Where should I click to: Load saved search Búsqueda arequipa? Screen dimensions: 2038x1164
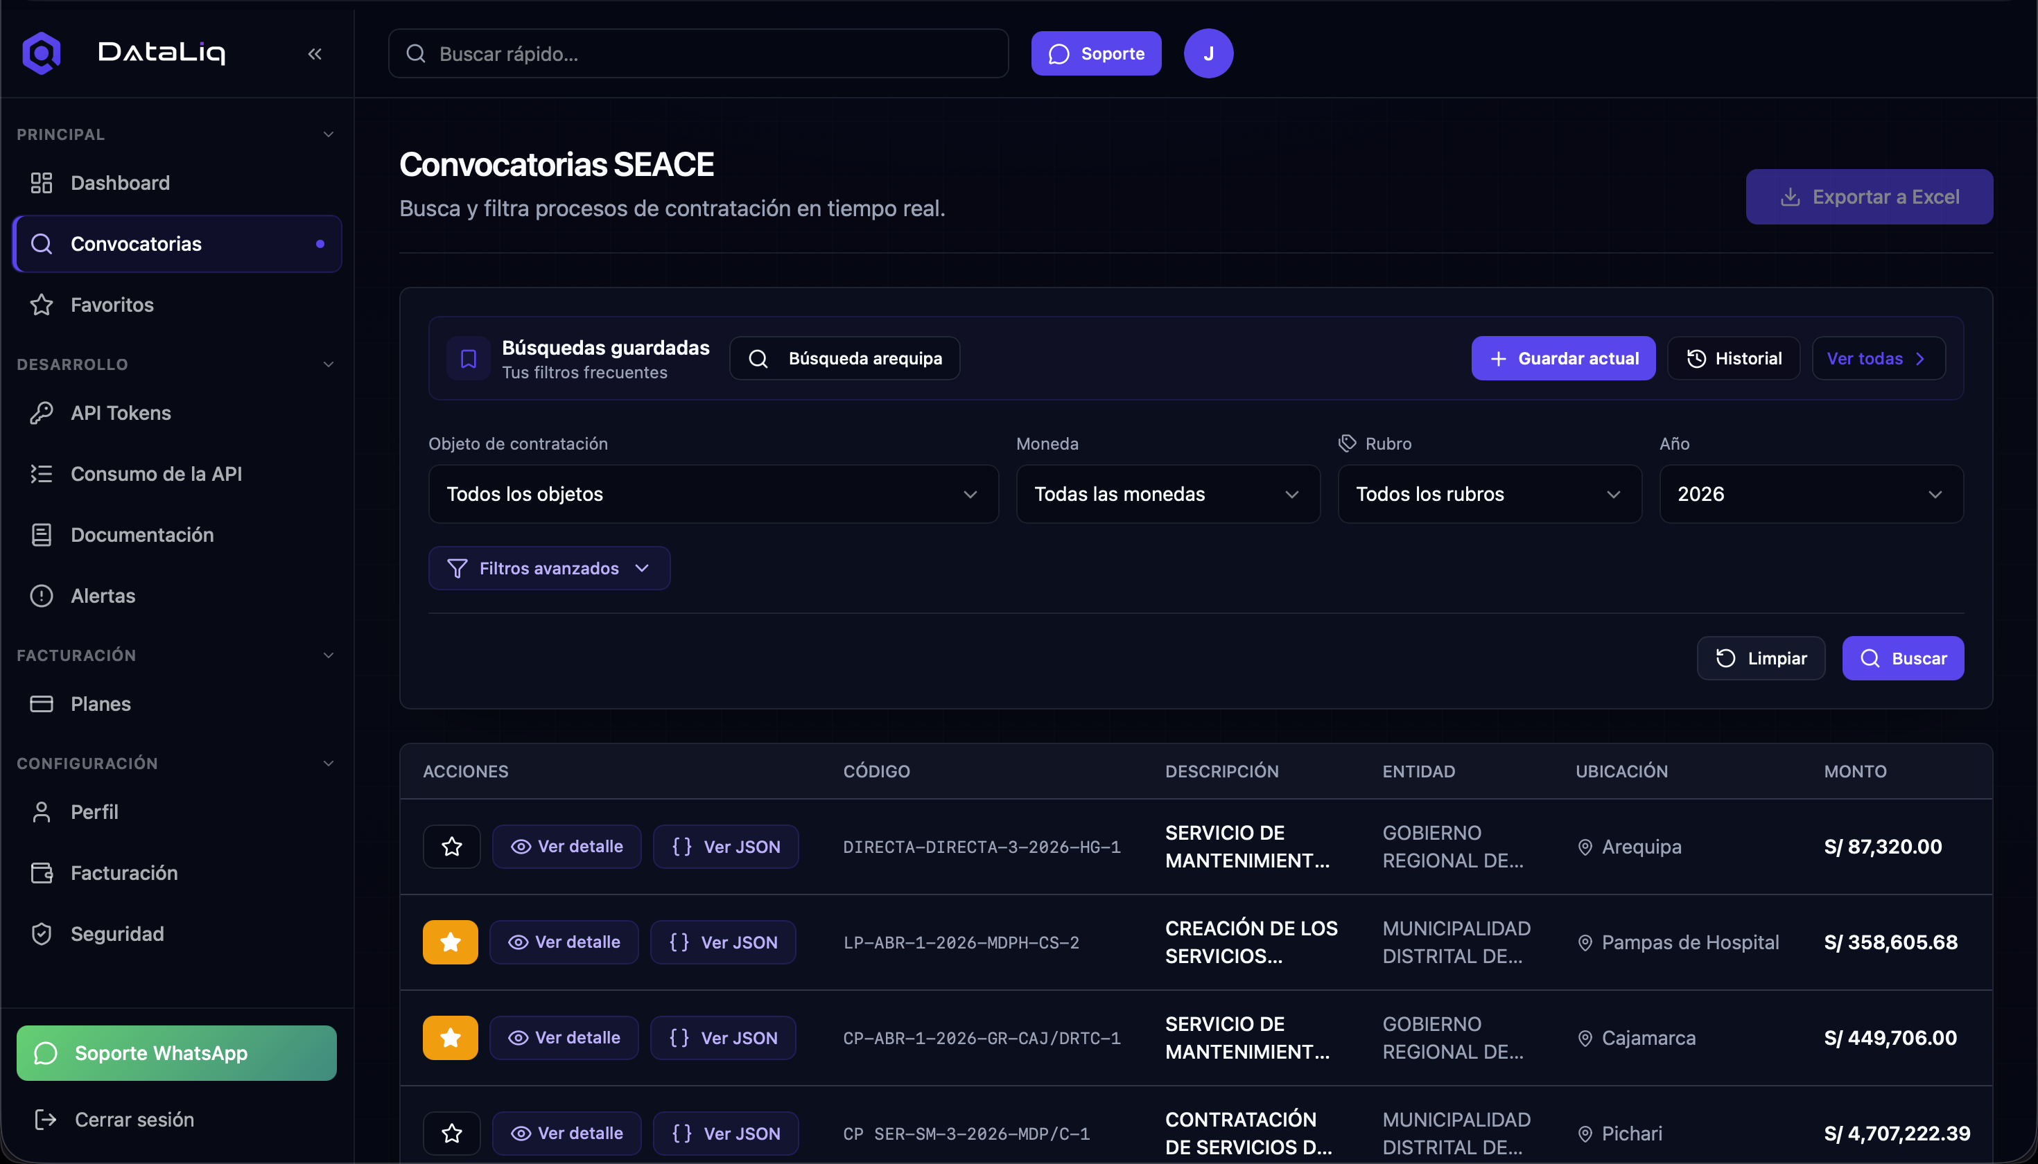pyautogui.click(x=844, y=359)
